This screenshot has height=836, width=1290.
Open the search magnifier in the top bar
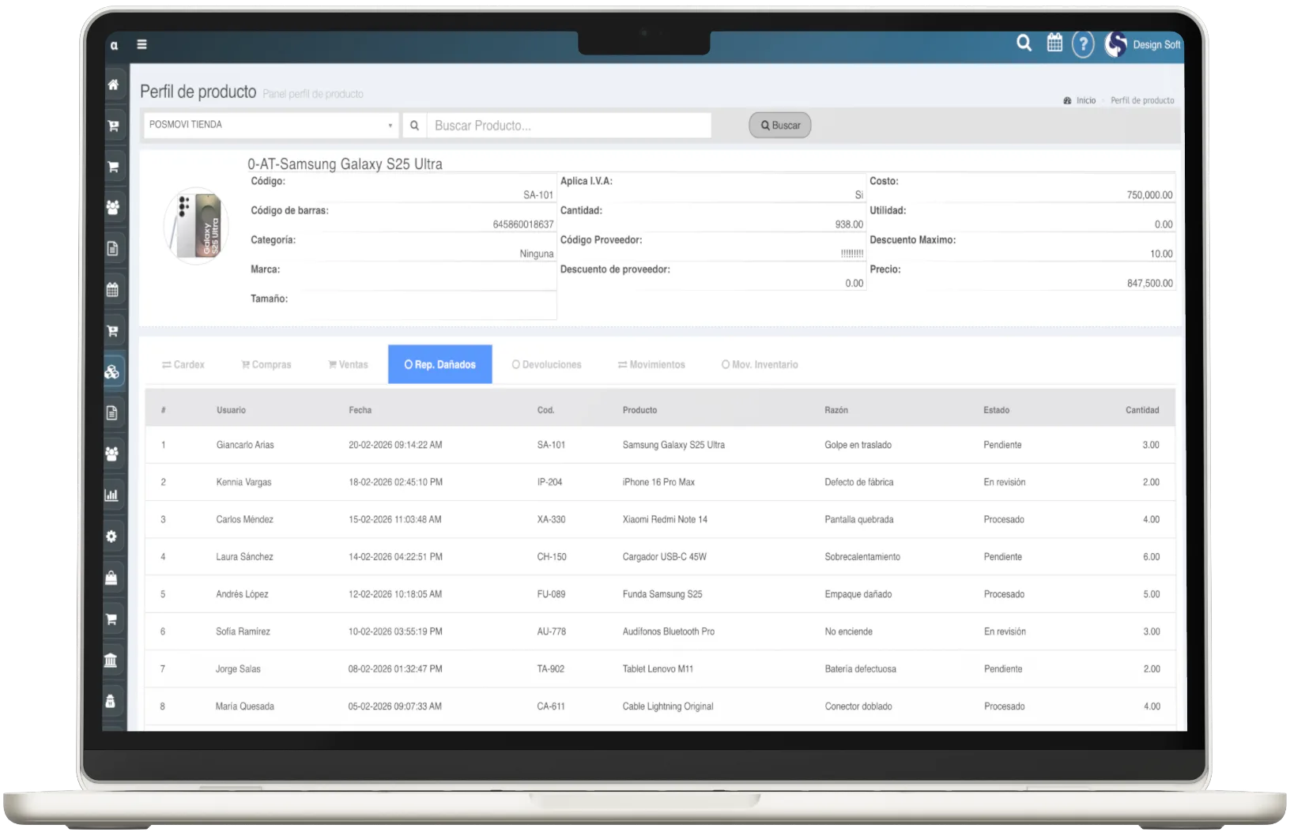pyautogui.click(x=1024, y=43)
